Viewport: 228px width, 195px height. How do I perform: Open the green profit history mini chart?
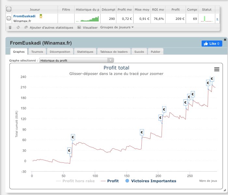pyautogui.click(x=87, y=19)
